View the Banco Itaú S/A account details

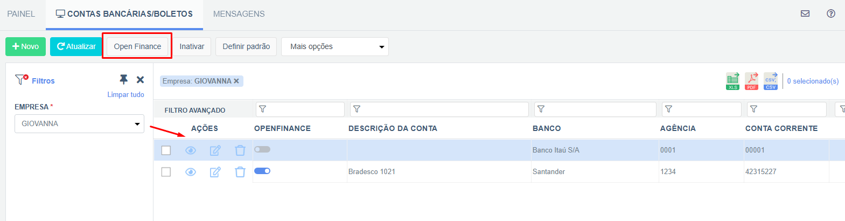191,150
